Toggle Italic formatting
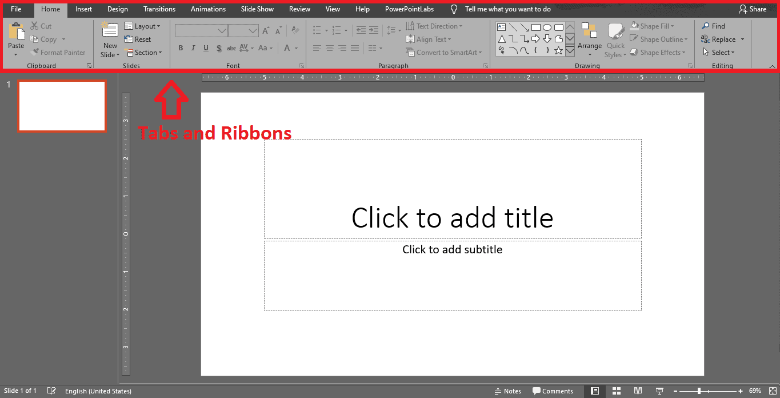The image size is (780, 398). [193, 48]
